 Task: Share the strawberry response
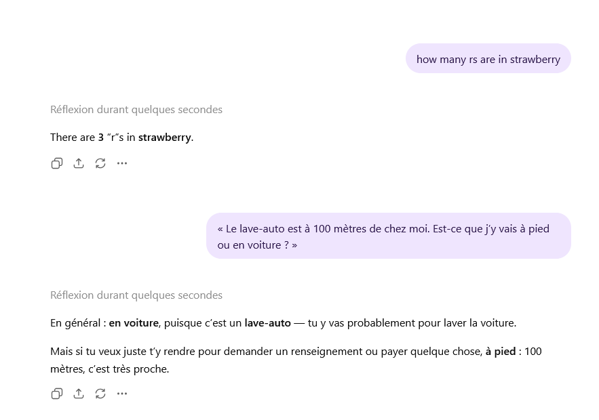tap(79, 163)
